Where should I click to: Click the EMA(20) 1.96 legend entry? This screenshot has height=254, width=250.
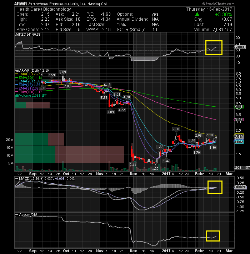tap(28, 81)
